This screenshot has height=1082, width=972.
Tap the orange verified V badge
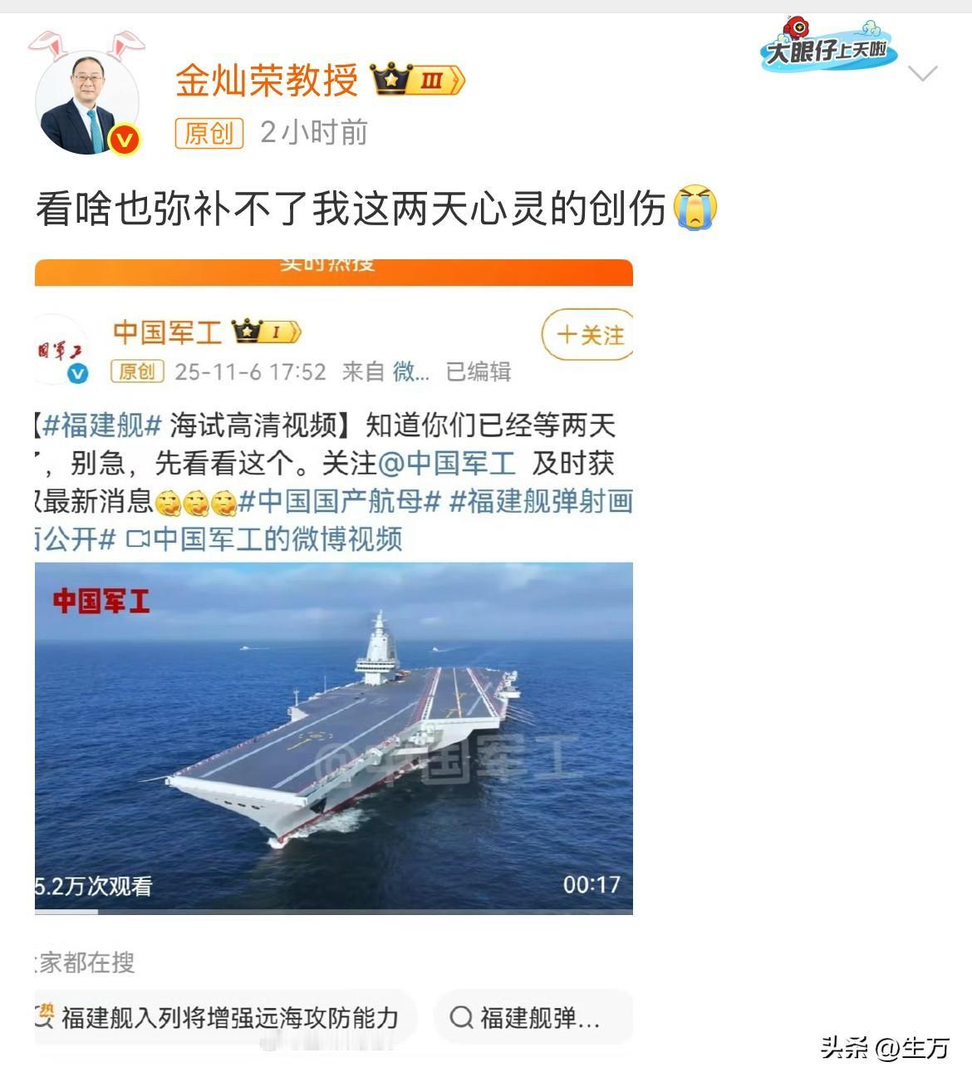click(x=125, y=140)
